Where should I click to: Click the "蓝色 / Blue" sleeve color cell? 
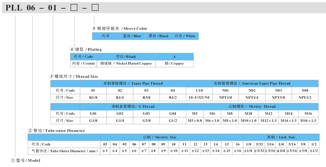click(x=132, y=36)
